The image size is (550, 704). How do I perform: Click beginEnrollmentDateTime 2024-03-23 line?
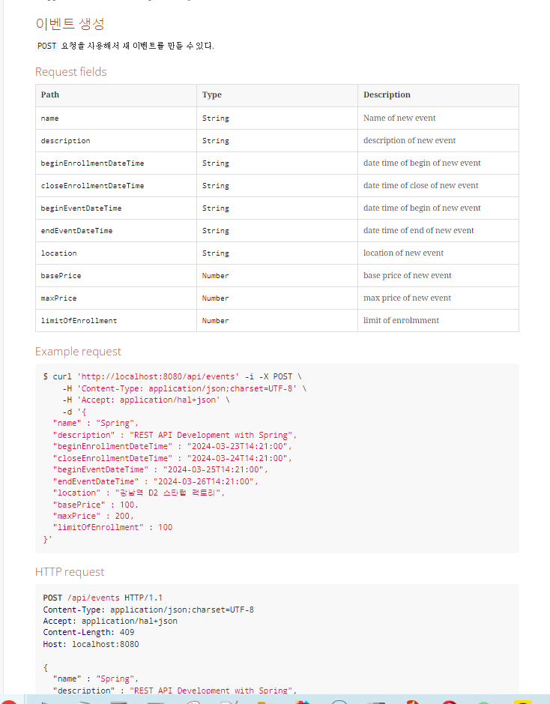172,446
